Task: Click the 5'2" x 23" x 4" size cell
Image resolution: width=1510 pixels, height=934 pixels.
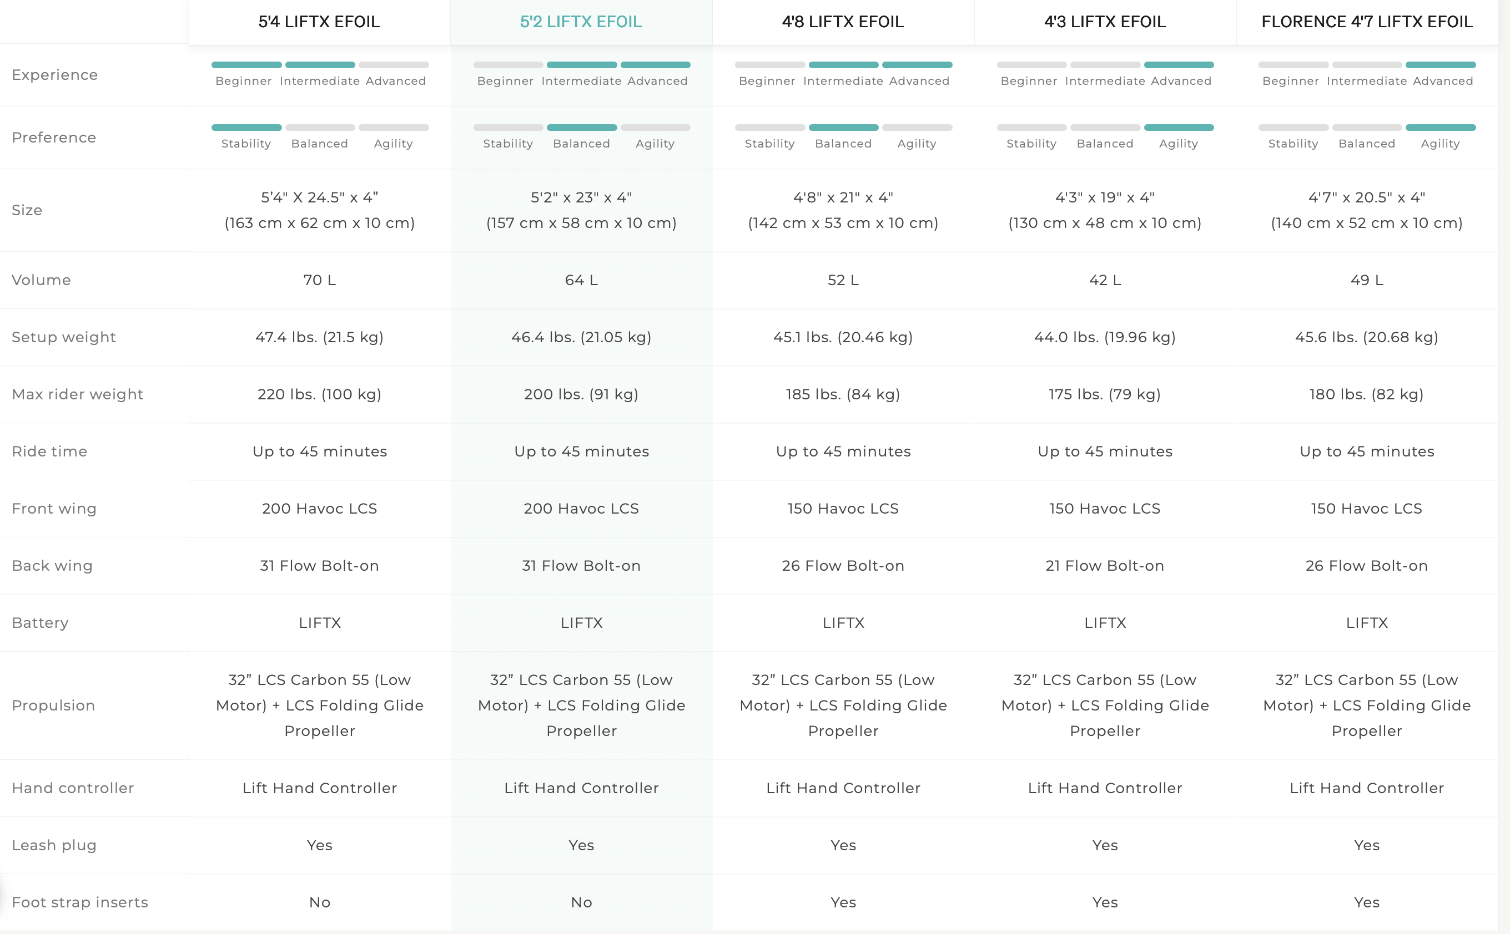Action: click(x=581, y=210)
